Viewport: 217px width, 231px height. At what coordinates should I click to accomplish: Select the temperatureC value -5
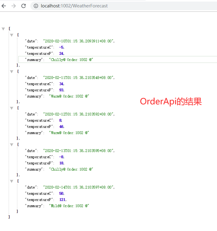click(x=61, y=47)
